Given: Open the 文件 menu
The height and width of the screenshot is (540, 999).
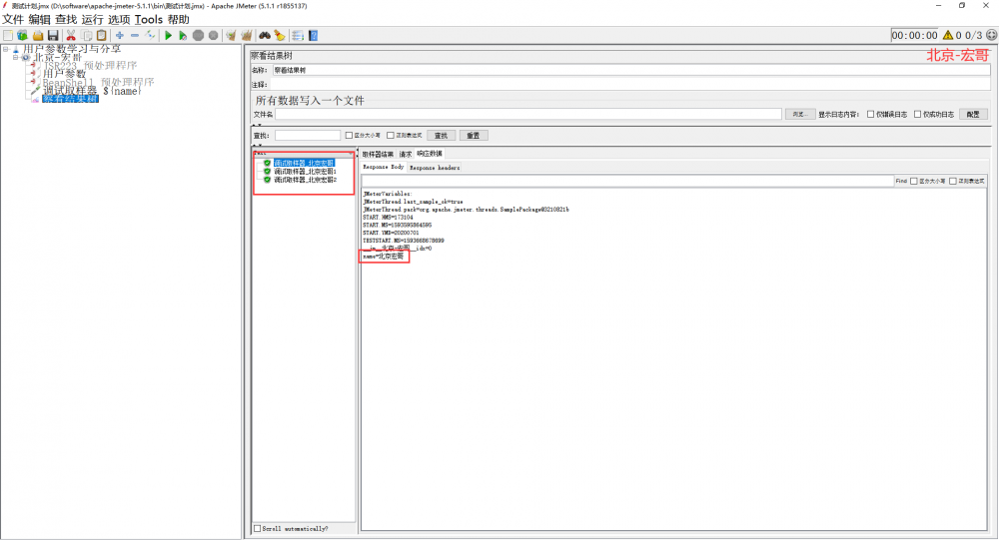Looking at the screenshot, I should click(13, 20).
